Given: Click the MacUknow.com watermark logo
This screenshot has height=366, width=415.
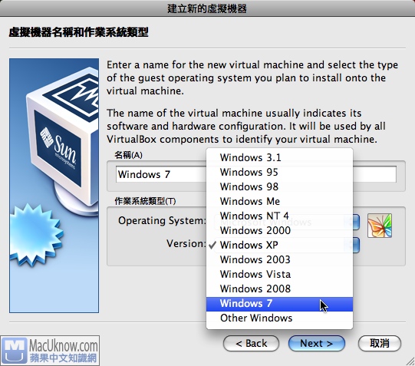Looking at the screenshot, I should click(x=50, y=351).
